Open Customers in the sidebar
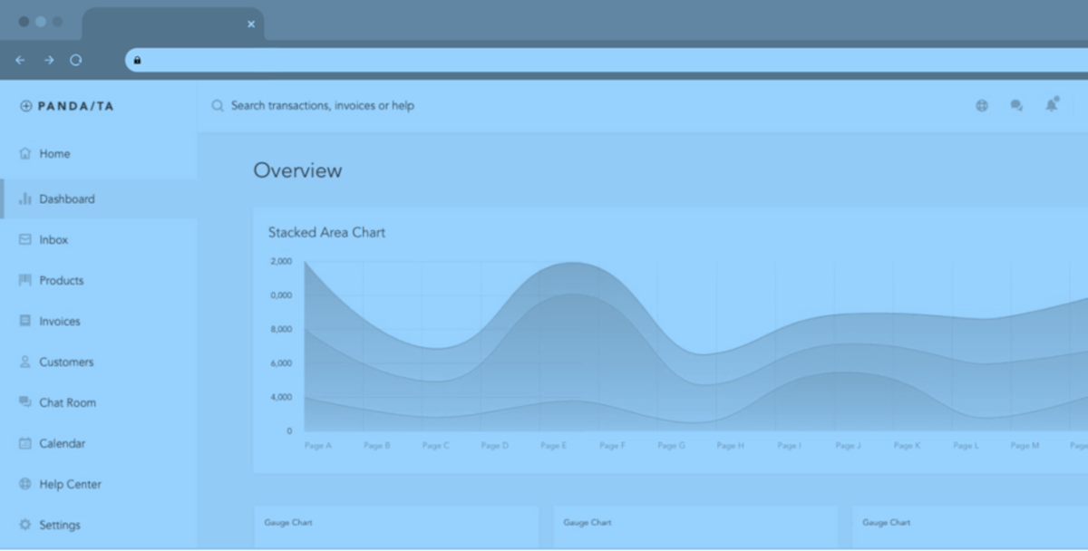The height and width of the screenshot is (551, 1088). tap(99, 362)
